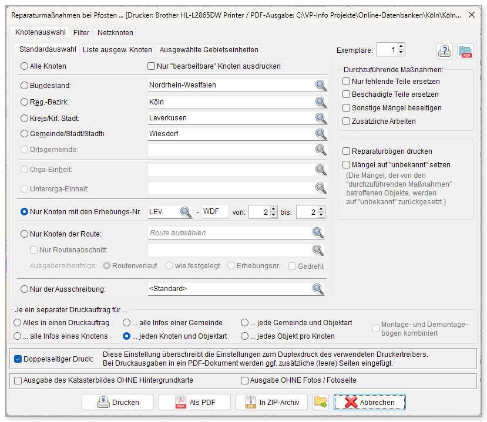Click the Abbrechen button

[x=370, y=402]
